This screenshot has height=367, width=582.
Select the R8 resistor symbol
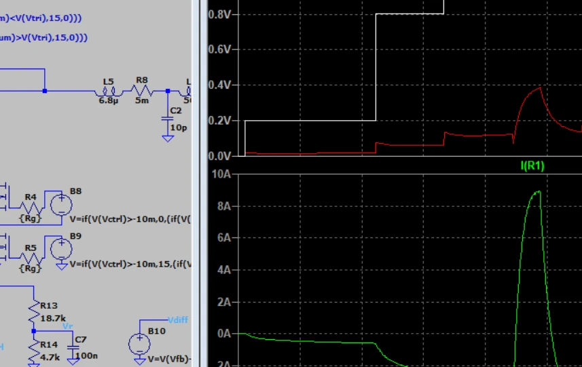click(141, 90)
